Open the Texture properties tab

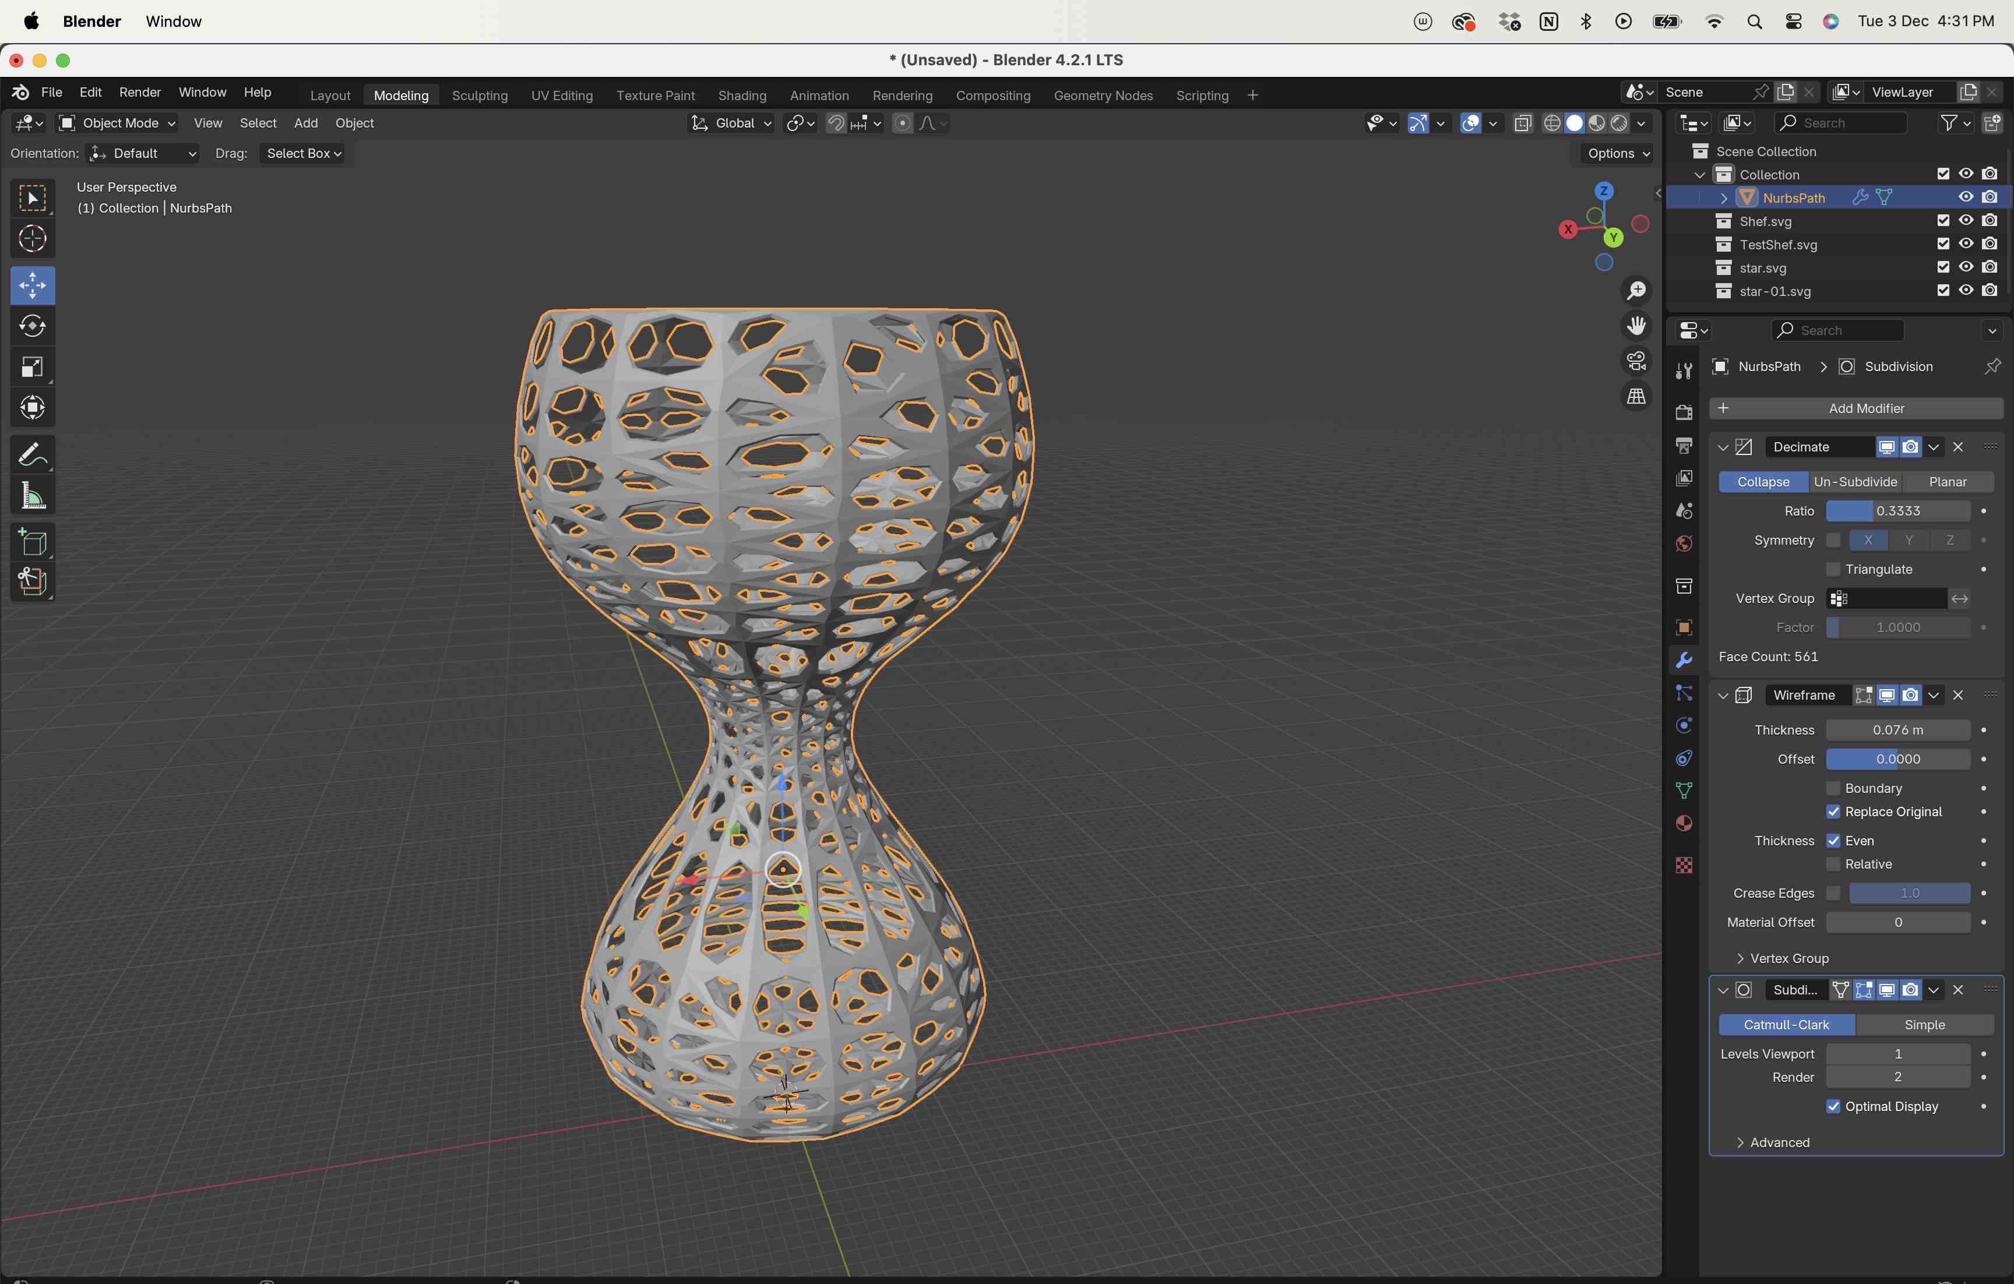coord(1684,865)
